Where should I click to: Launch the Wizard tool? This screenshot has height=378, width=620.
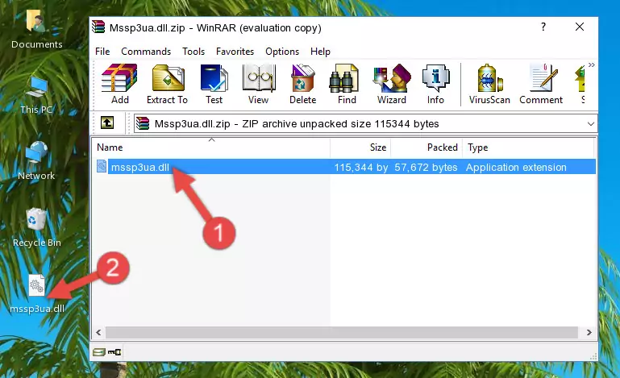pyautogui.click(x=392, y=84)
